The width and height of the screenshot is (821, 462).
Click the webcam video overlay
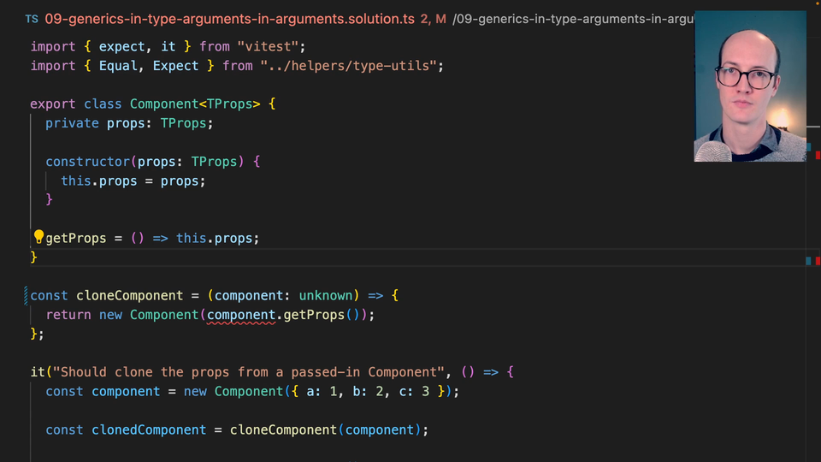click(749, 86)
